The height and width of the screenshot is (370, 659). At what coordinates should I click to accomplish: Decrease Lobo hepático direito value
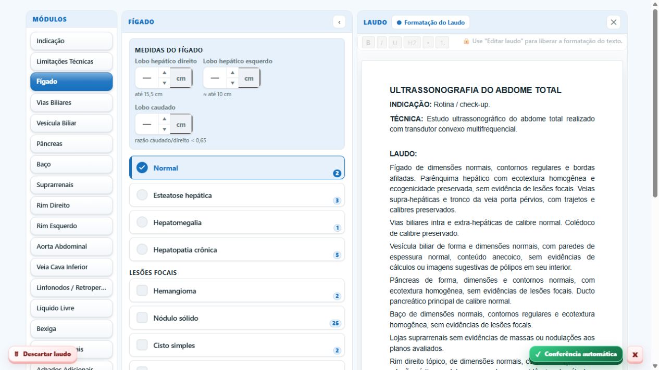164,83
